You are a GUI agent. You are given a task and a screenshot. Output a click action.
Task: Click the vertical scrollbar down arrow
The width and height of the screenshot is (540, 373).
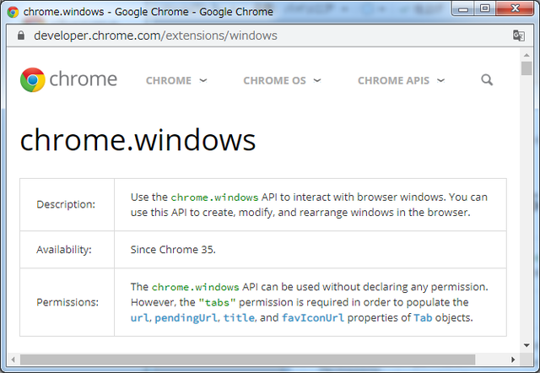point(526,345)
